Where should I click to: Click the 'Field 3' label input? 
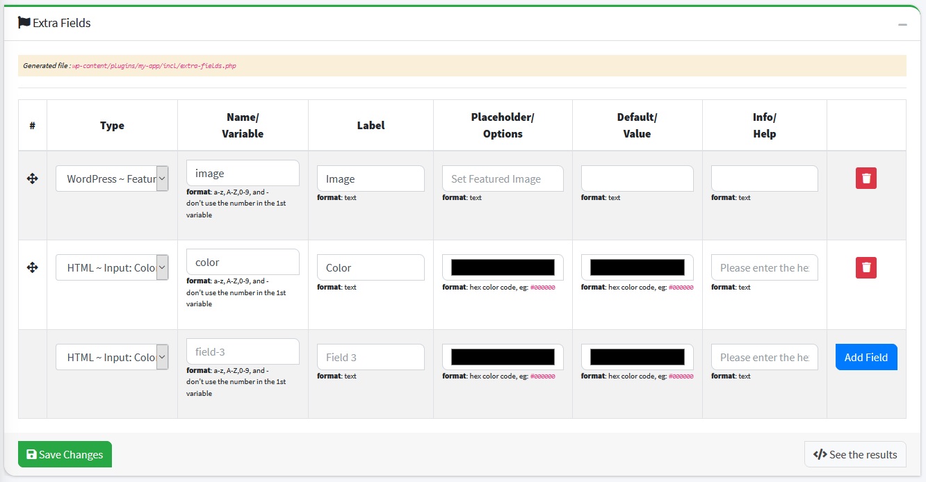click(371, 357)
